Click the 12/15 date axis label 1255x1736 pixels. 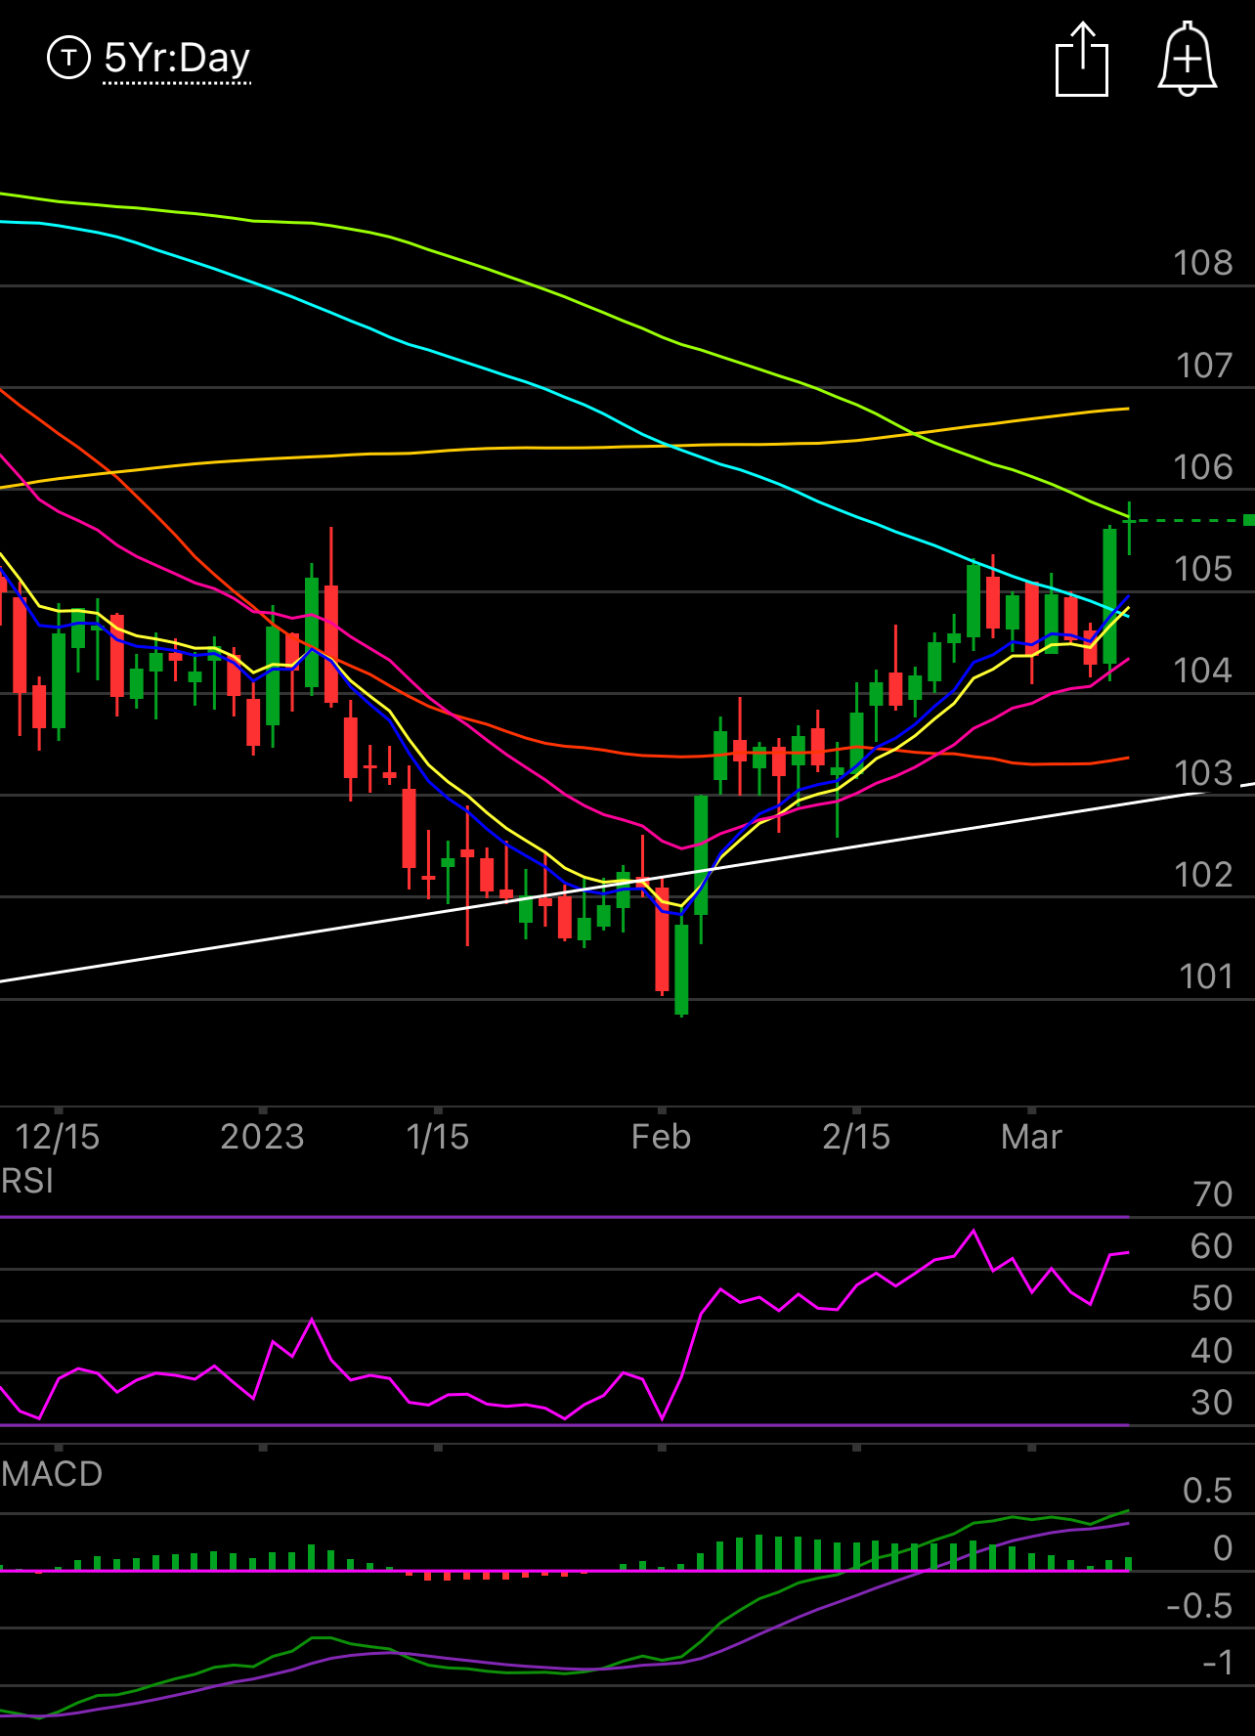[x=58, y=1137]
